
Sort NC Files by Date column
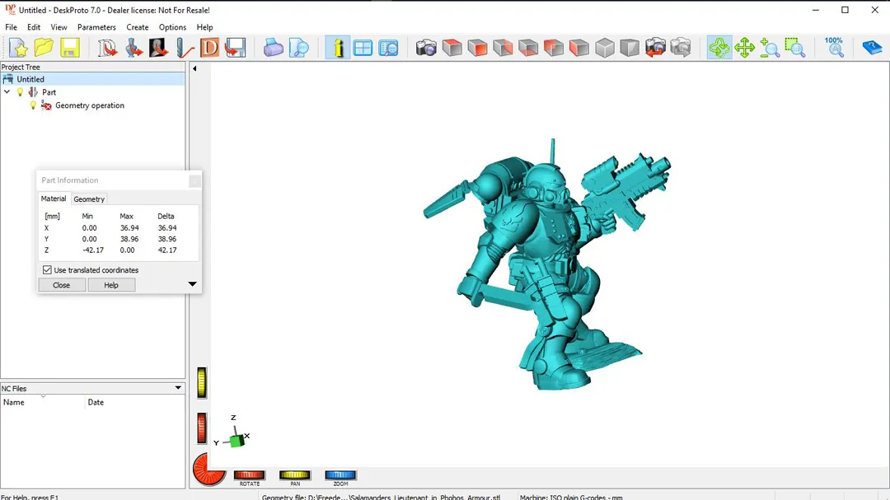click(x=134, y=402)
